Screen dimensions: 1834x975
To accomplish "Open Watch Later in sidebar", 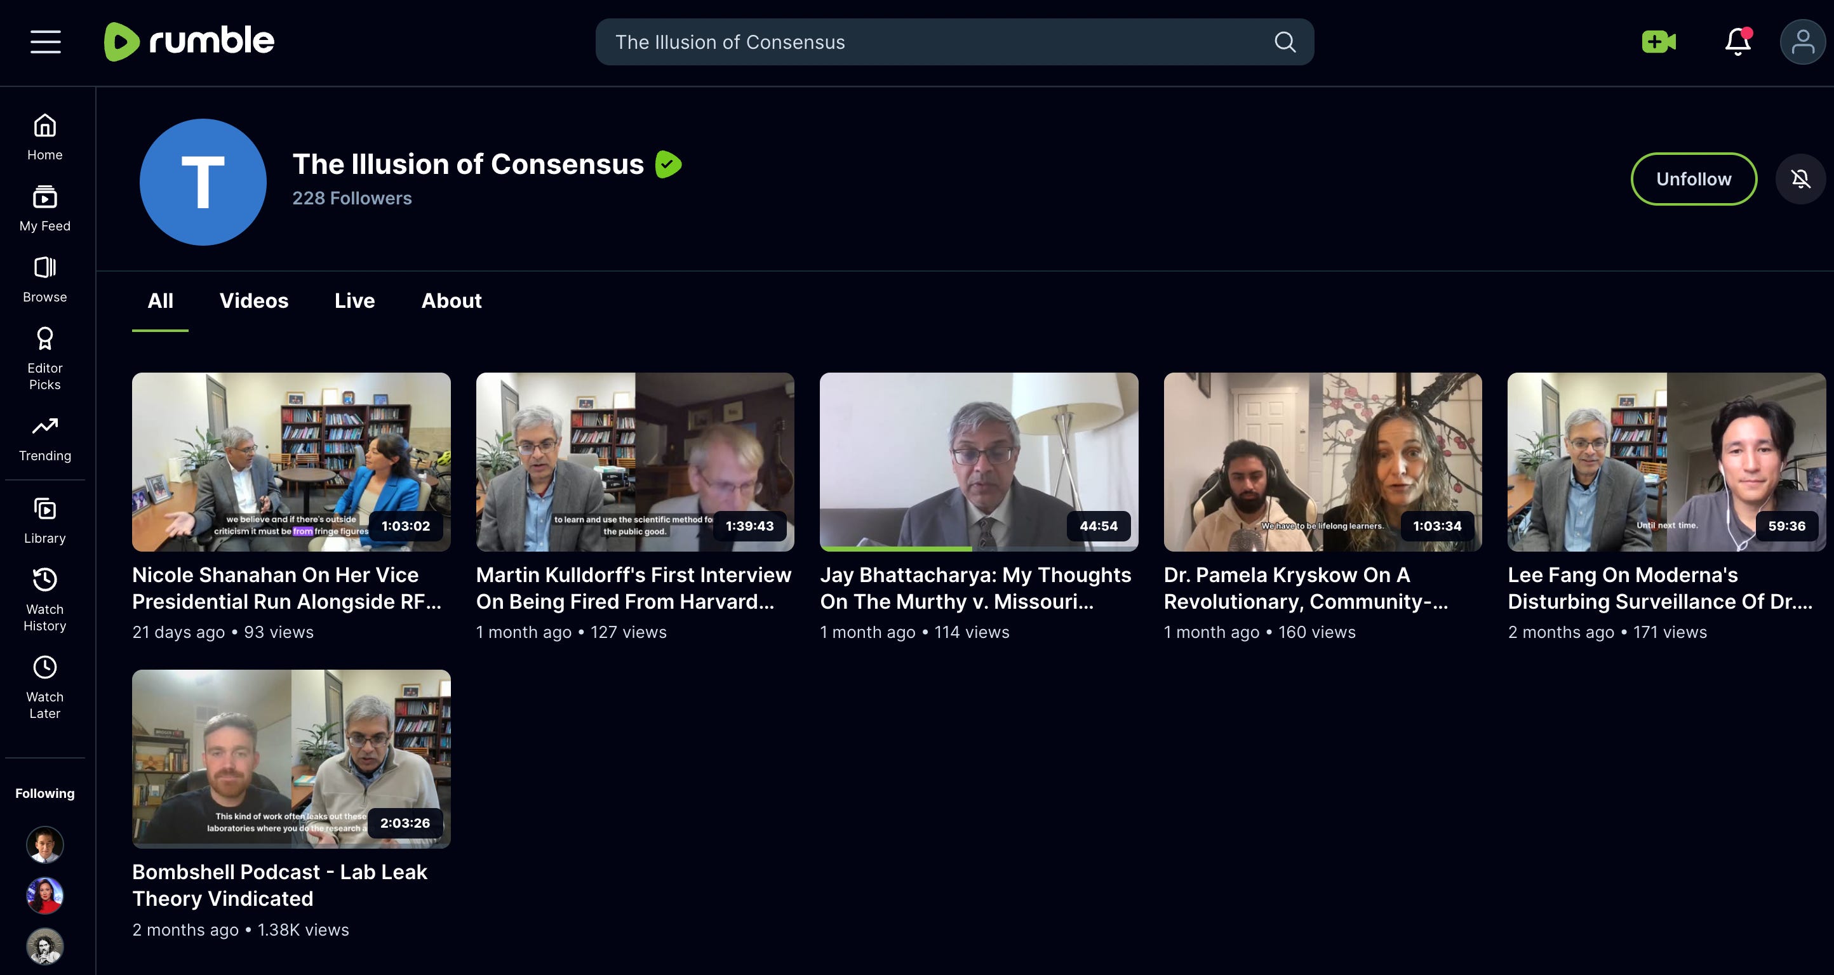I will click(45, 687).
